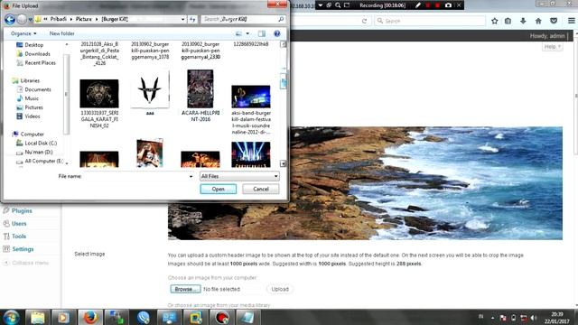Go to the Firefox home page
The image size is (578, 325).
[x=538, y=21]
